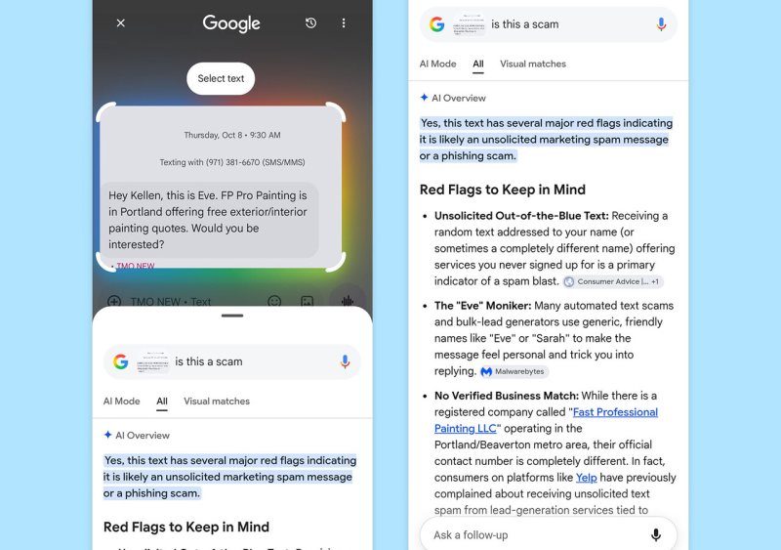Open the three-dot overflow menu
This screenshot has width=781, height=550.
click(344, 22)
